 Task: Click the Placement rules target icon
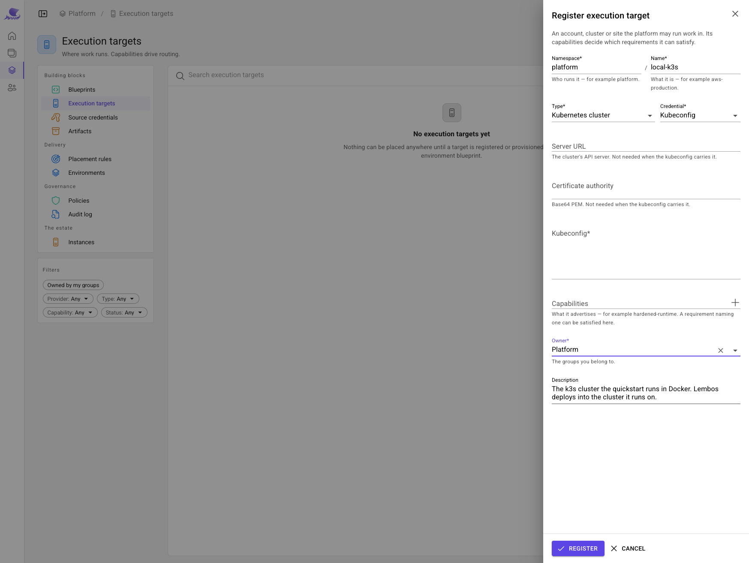click(56, 159)
